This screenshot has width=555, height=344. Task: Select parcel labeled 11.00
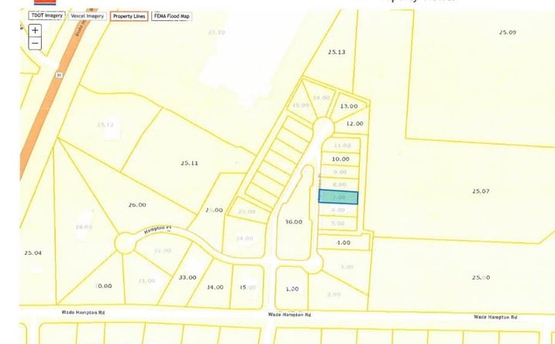coord(343,146)
